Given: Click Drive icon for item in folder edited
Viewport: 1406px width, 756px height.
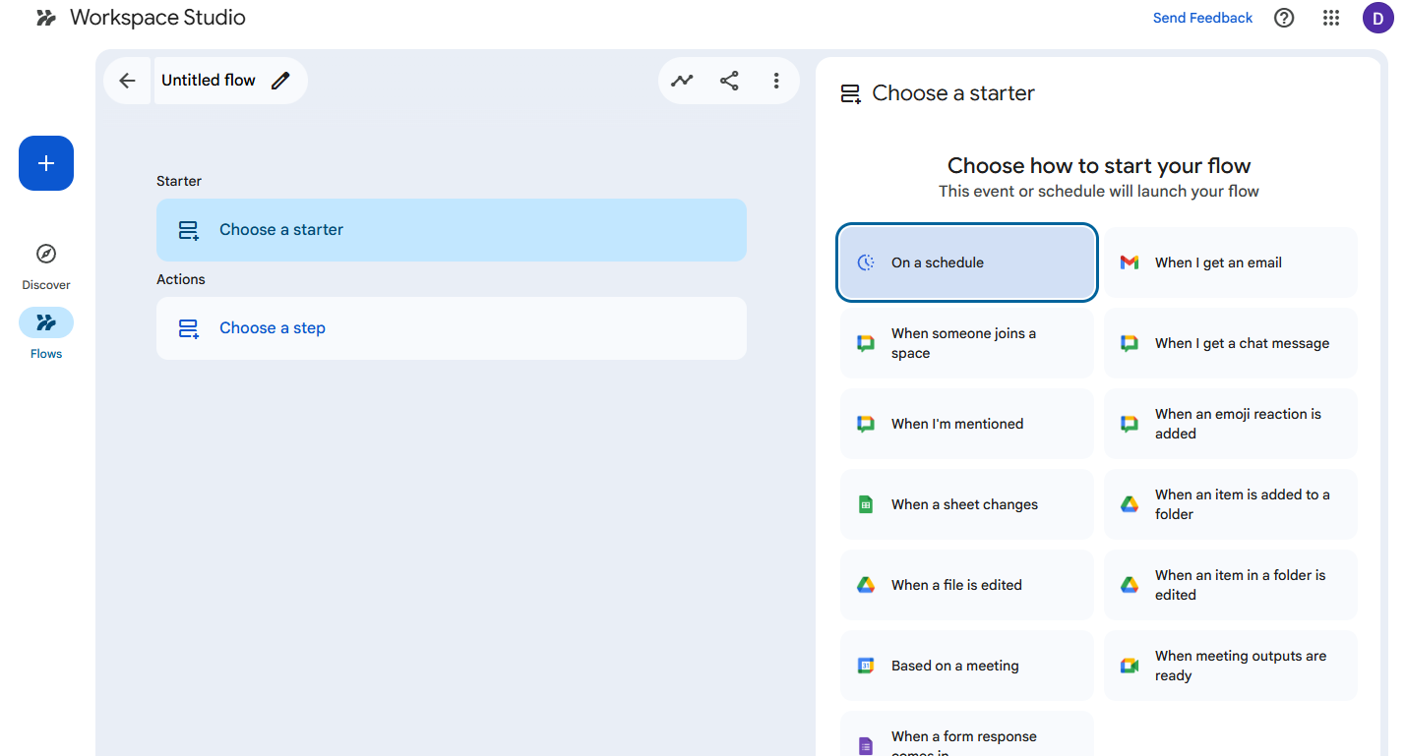Looking at the screenshot, I should pyautogui.click(x=1130, y=585).
